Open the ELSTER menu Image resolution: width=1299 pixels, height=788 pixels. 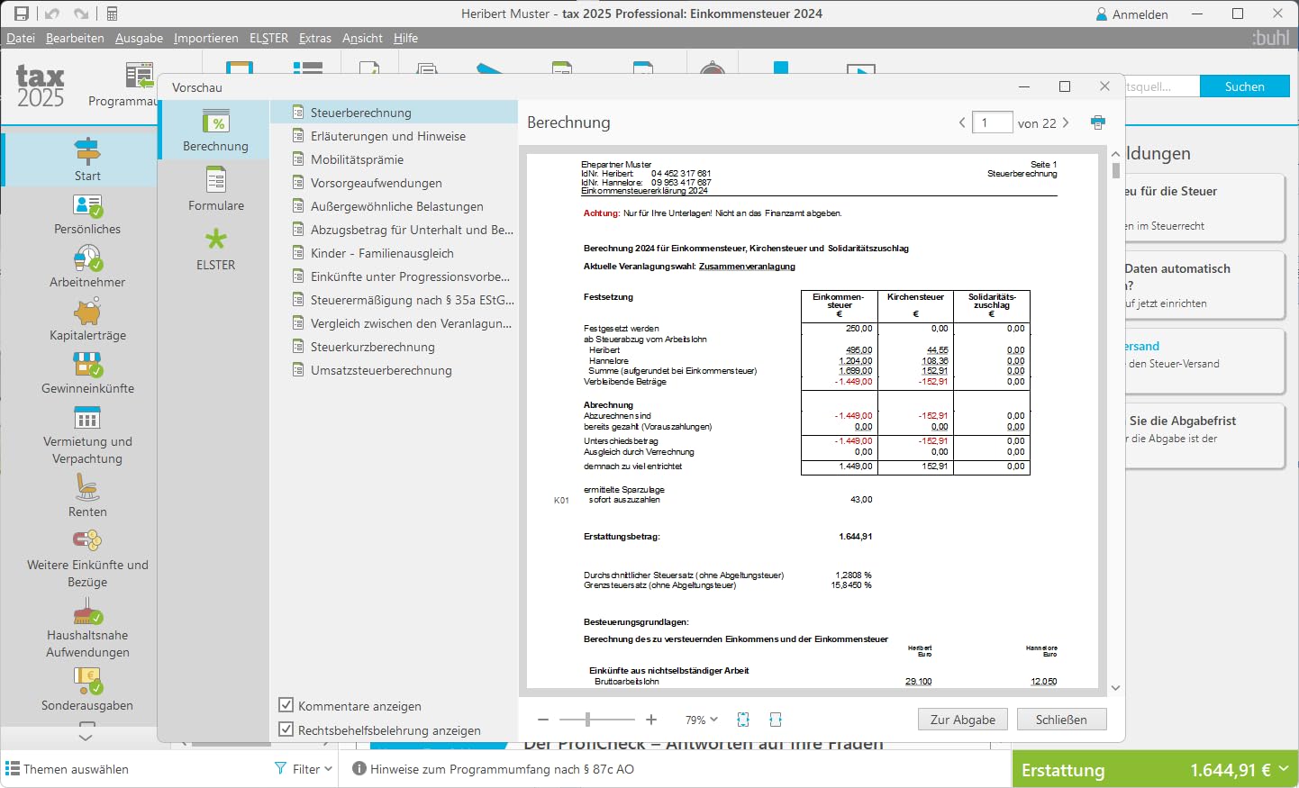tap(268, 38)
